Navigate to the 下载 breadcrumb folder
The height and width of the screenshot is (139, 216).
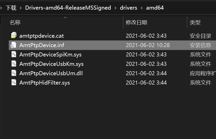[x=11, y=8]
